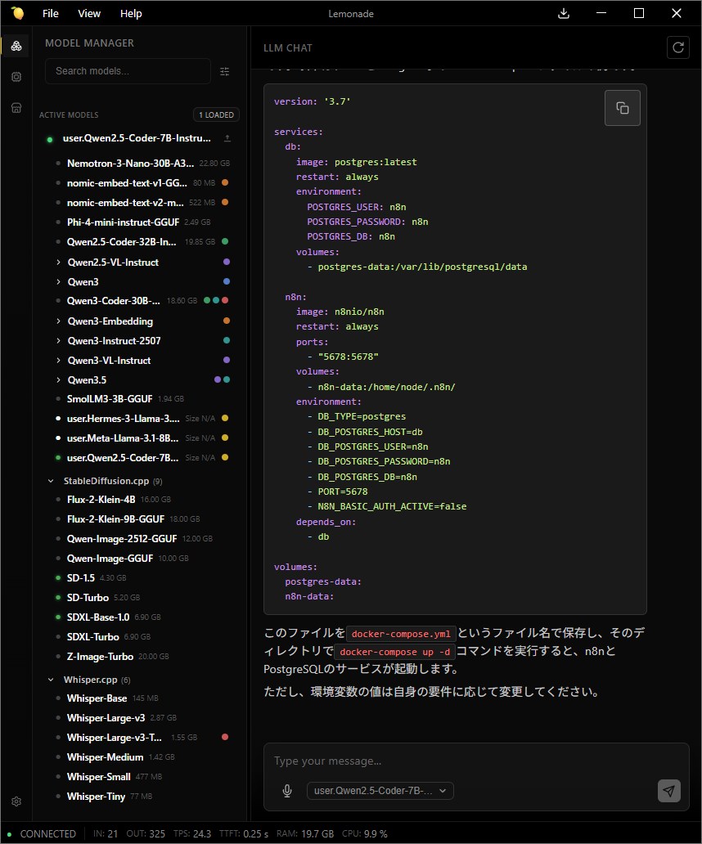This screenshot has width=702, height=844.
Task: Open the model filter options icon
Action: pos(225,72)
